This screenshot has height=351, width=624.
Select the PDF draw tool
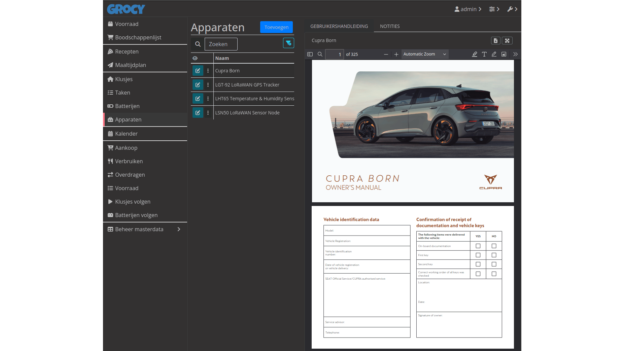pyautogui.click(x=494, y=54)
